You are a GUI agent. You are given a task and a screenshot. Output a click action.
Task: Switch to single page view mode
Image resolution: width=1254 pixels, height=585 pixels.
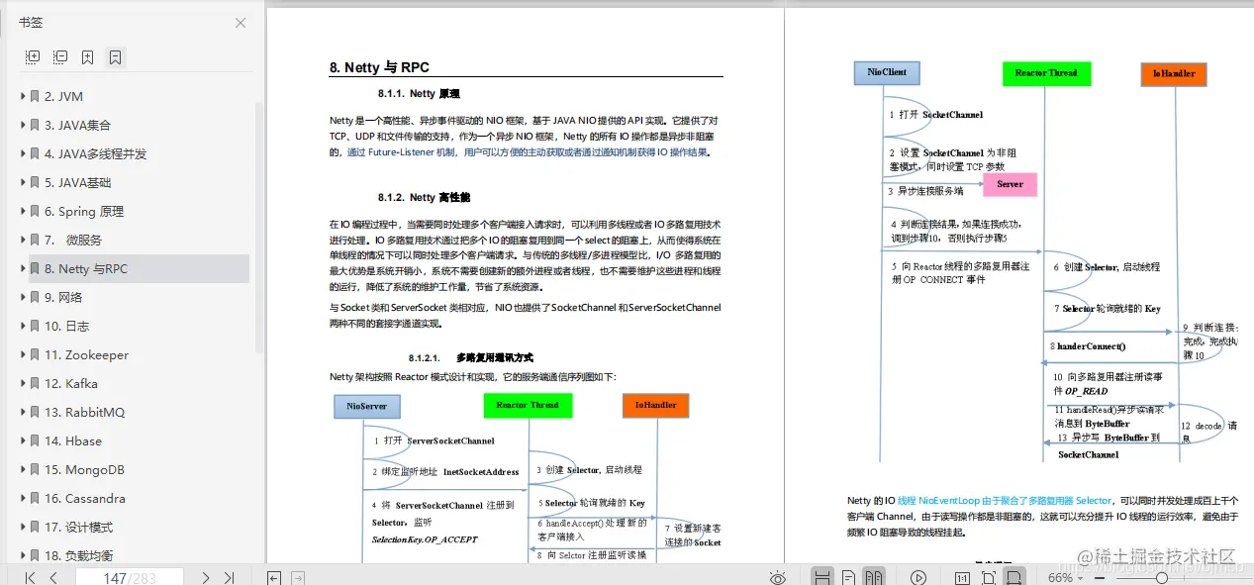[x=848, y=577]
